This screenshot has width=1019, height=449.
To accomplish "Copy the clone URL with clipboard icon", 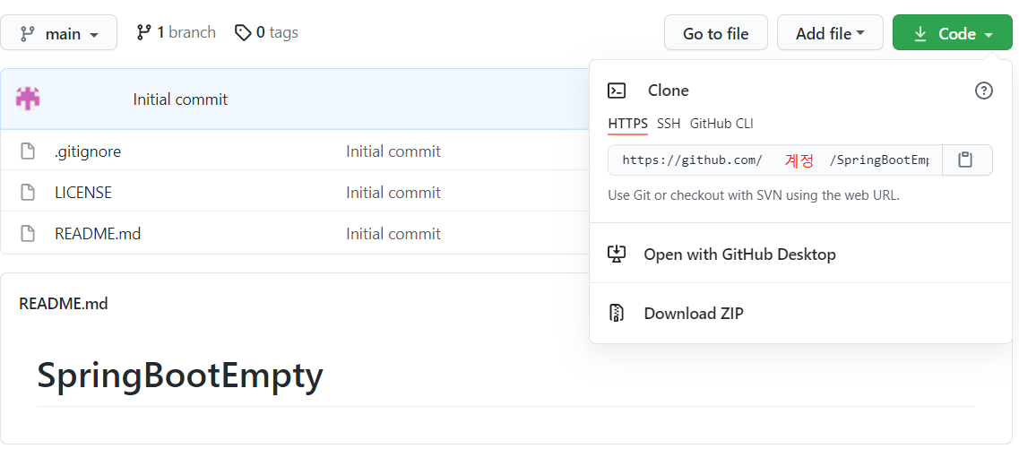I will (966, 160).
